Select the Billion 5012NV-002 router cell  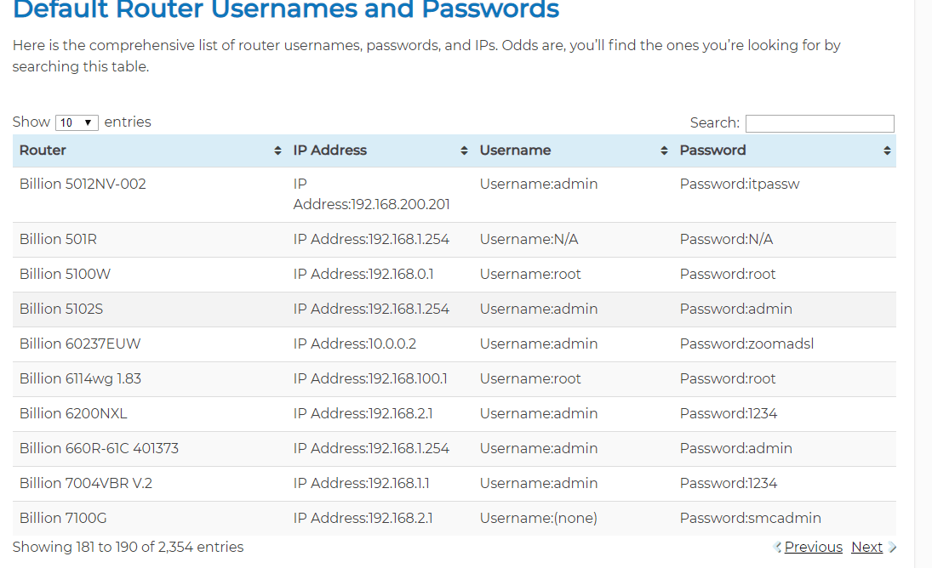coord(149,195)
